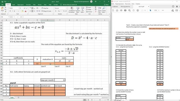Upload file with Acrobat cloud icon
The width and height of the screenshot is (180, 101).
(x=121, y=10)
